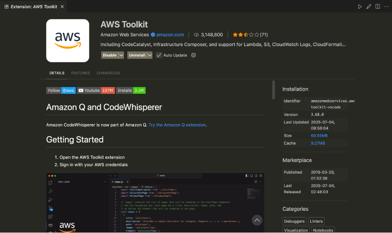
Task: Expand the Uninstall dropdown arrow
Action: 150,55
